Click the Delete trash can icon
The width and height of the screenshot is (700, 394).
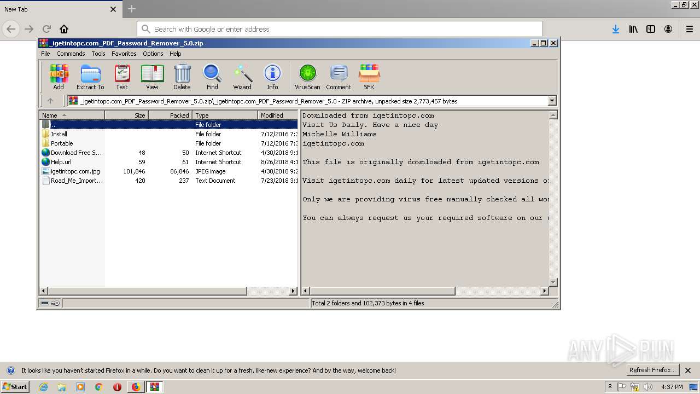tap(182, 77)
